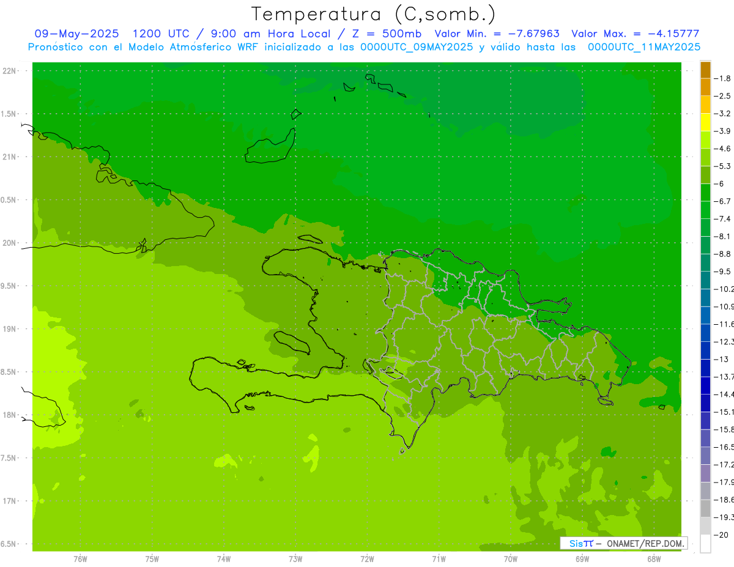734x567 pixels.
Task: Click the "21N" latitude label
Action: [x=10, y=157]
